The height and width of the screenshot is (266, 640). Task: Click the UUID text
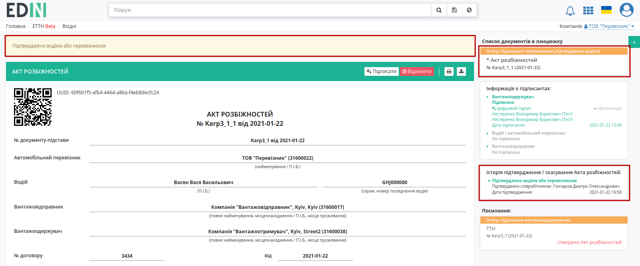108,93
